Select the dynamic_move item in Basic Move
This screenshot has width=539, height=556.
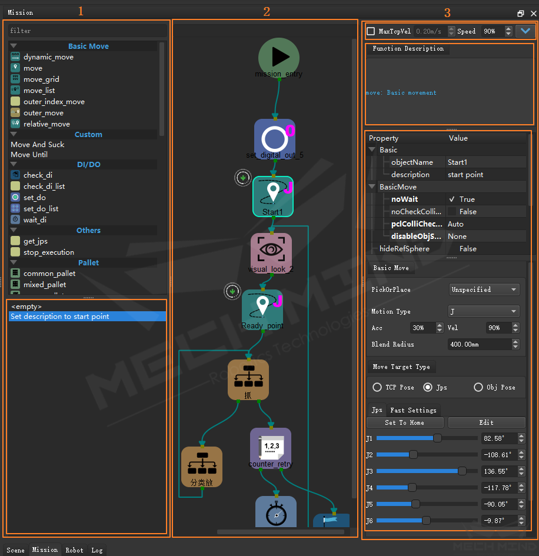[48, 57]
